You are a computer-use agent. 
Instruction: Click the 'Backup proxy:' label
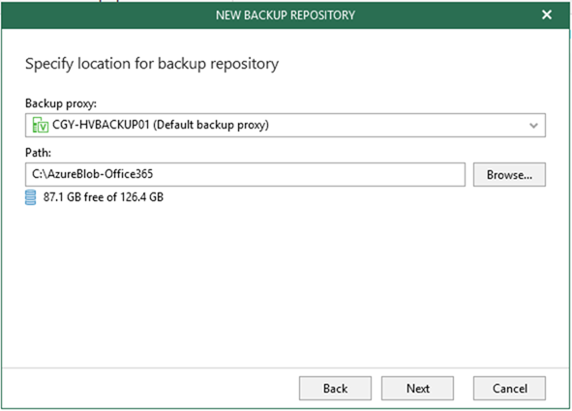[x=61, y=103]
